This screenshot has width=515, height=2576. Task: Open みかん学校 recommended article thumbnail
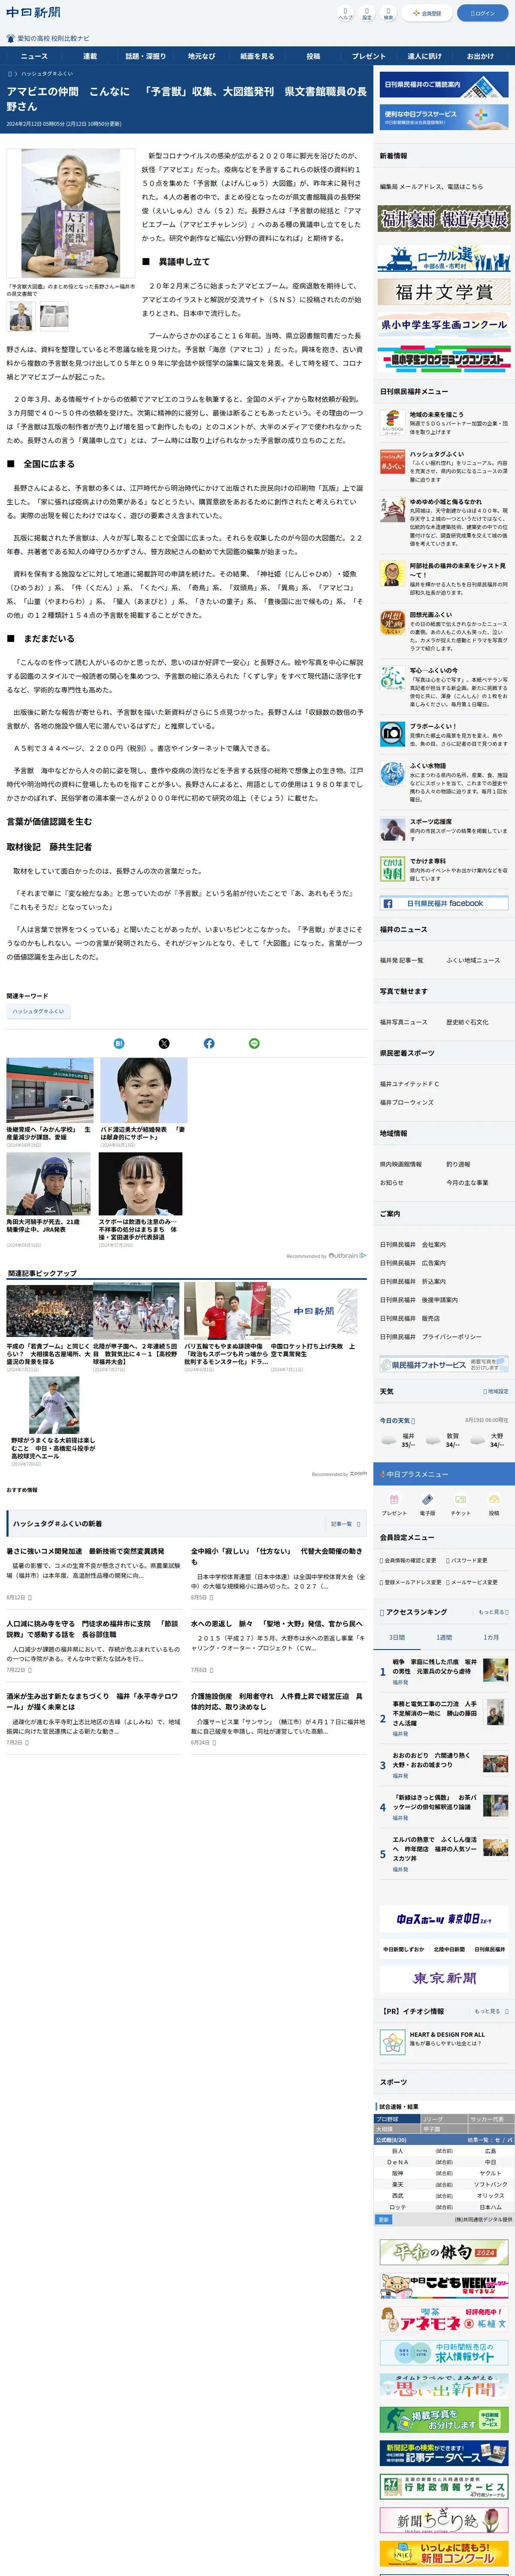(50, 1090)
